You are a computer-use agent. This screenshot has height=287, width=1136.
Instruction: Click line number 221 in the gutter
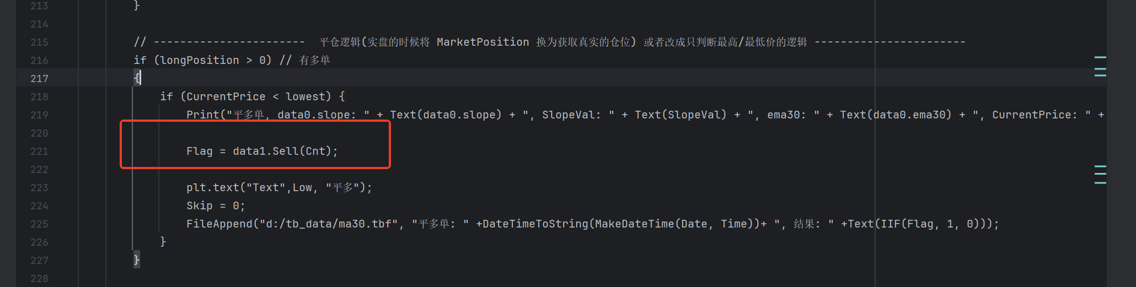click(x=39, y=151)
